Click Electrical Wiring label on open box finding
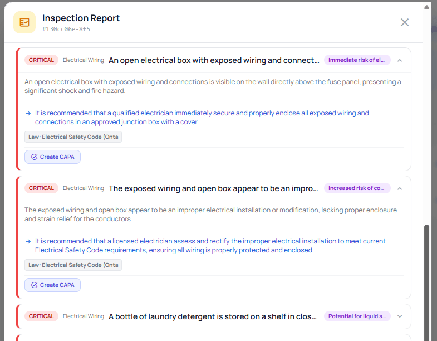 click(x=84, y=60)
